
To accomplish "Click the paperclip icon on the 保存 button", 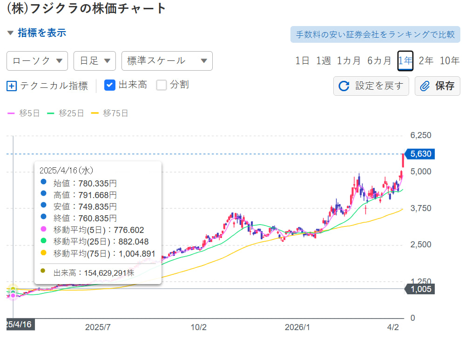I will click(x=424, y=86).
